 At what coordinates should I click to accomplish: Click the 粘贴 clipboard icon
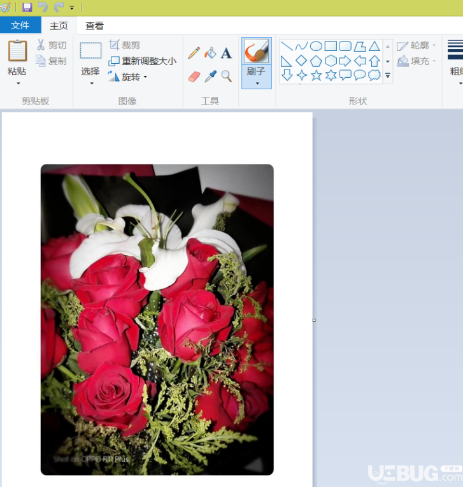click(x=17, y=50)
